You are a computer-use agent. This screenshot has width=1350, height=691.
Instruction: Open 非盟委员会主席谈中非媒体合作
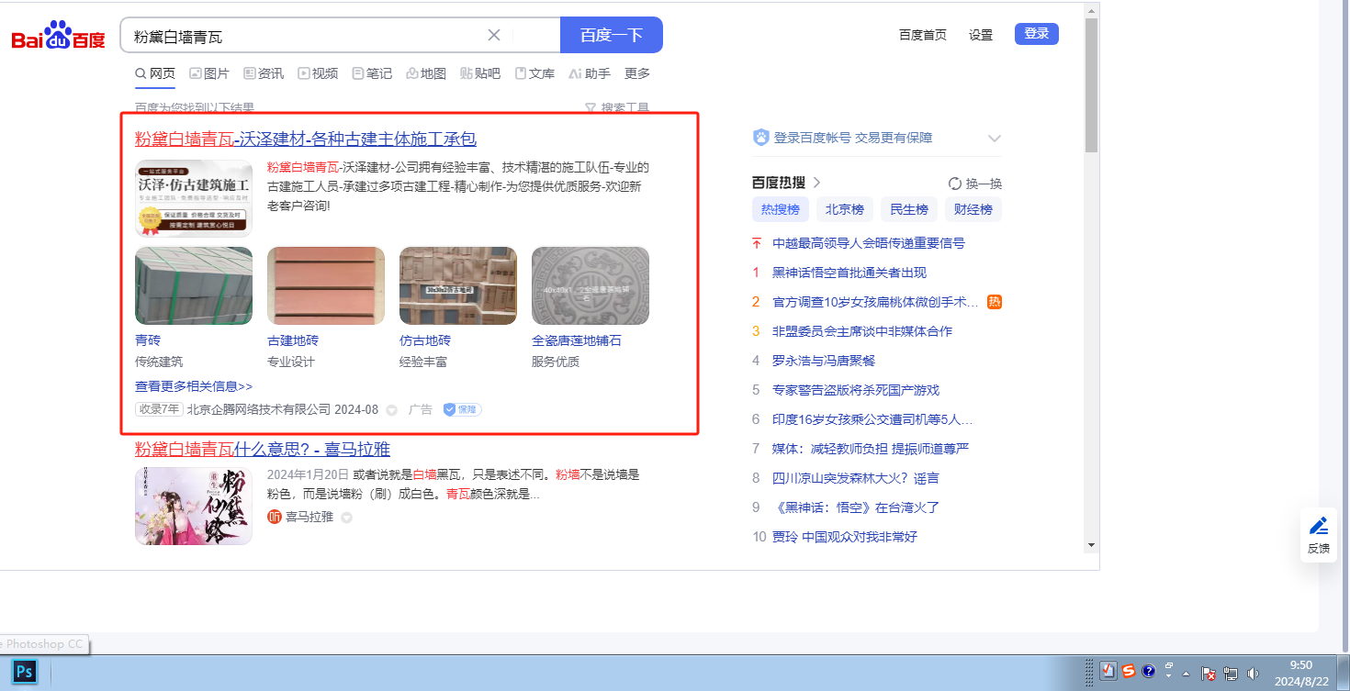point(862,331)
